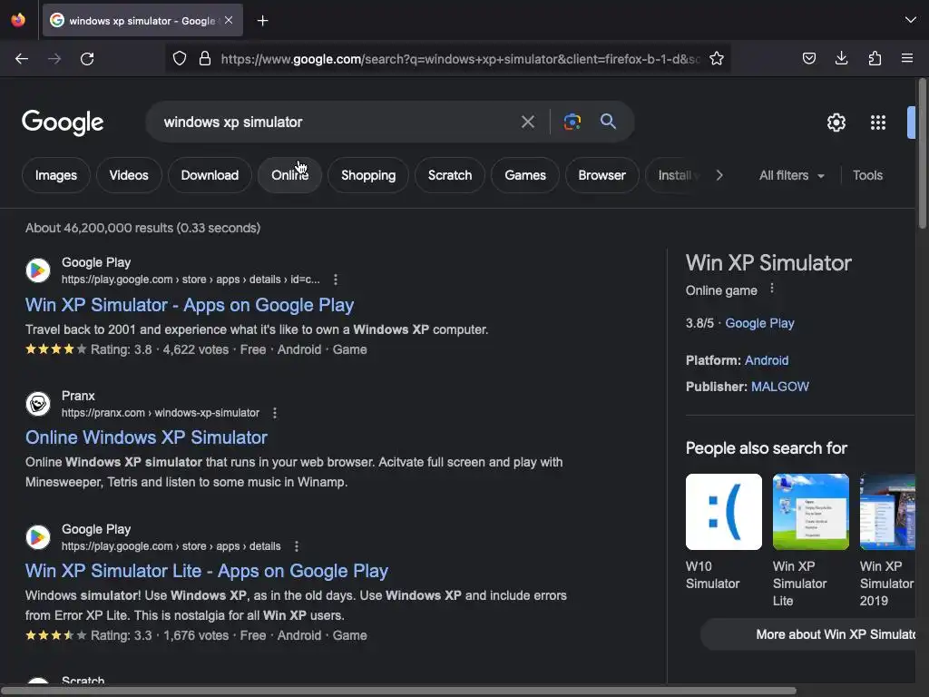Bookmark this page with the star icon
The image size is (929, 697).
717,58
